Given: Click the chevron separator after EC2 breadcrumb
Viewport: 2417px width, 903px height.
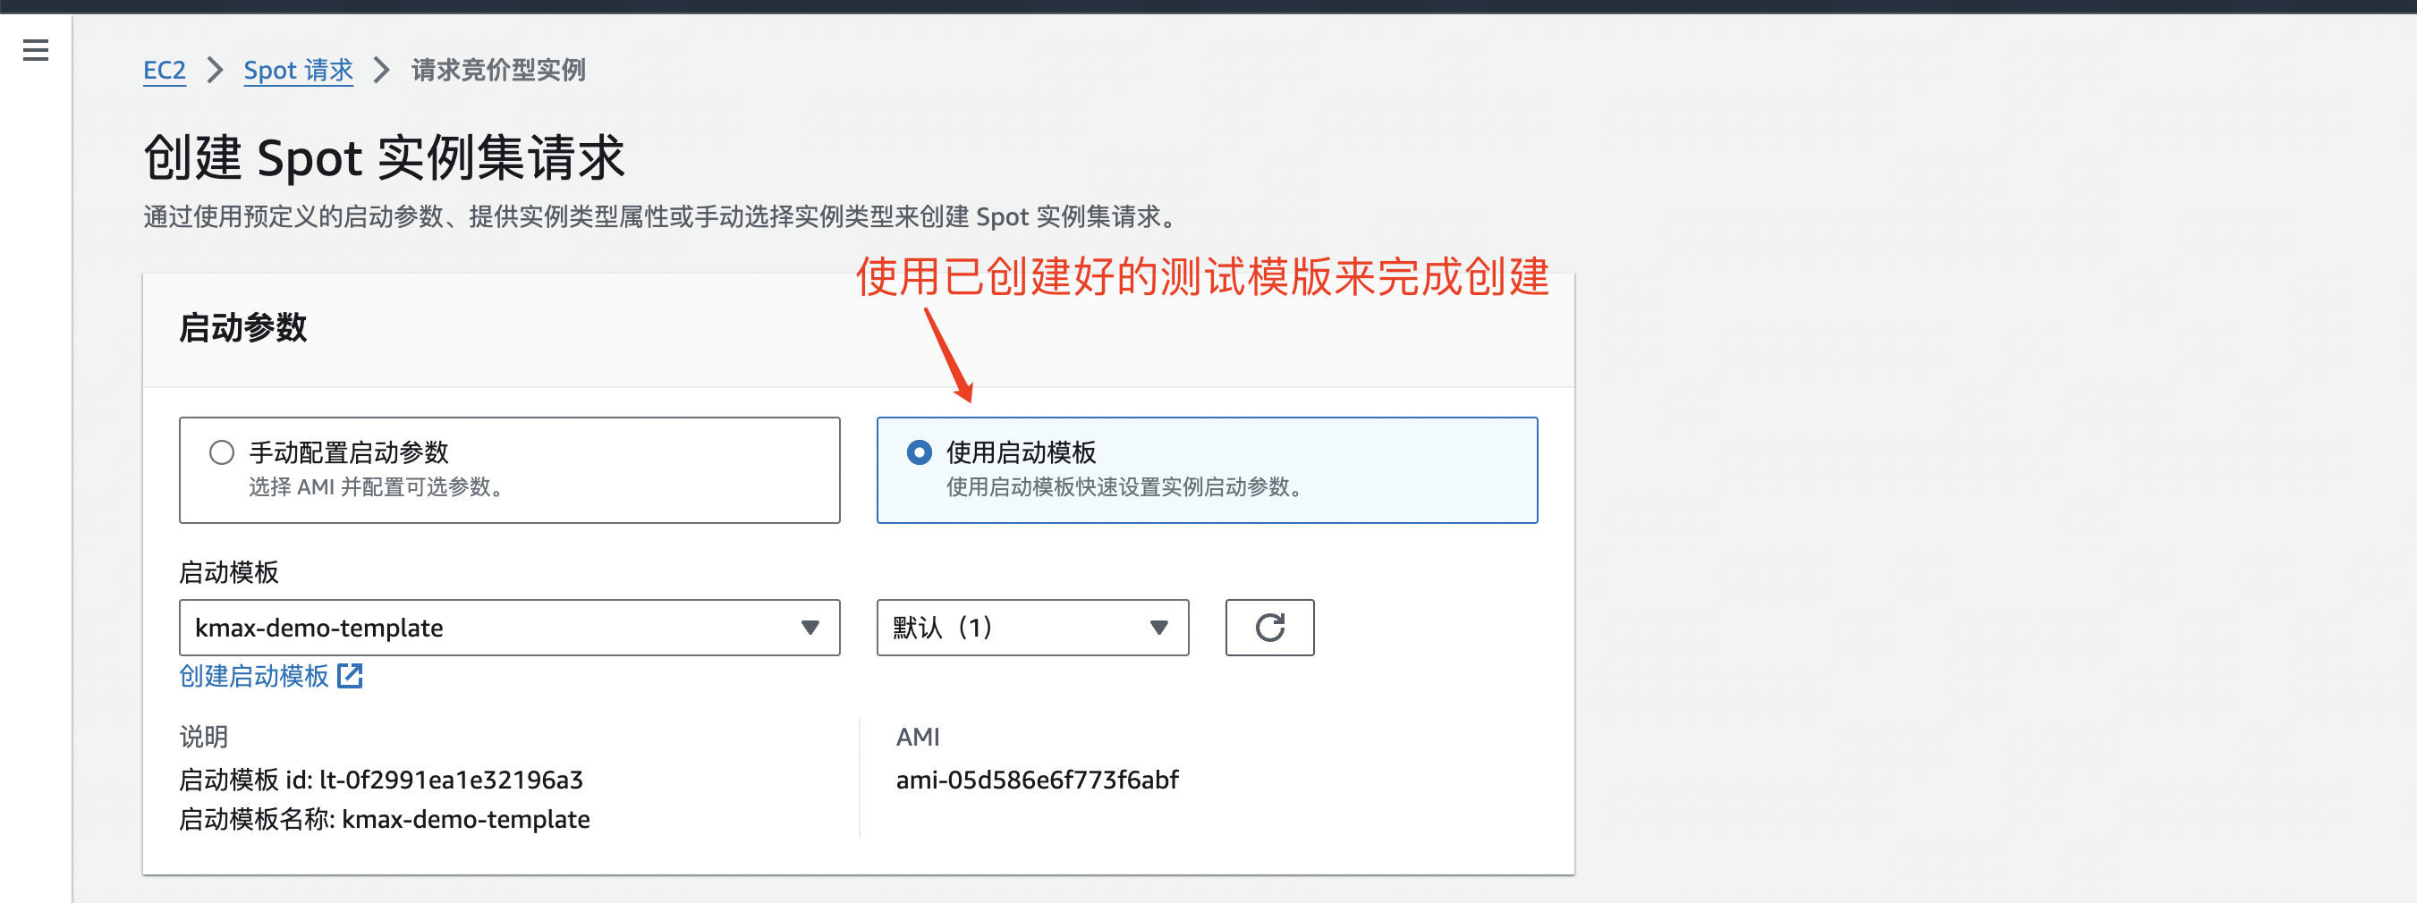Looking at the screenshot, I should click(x=215, y=71).
